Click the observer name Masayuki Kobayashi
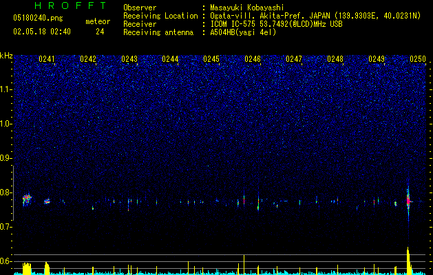This screenshot has height=275, width=433. click(x=247, y=8)
